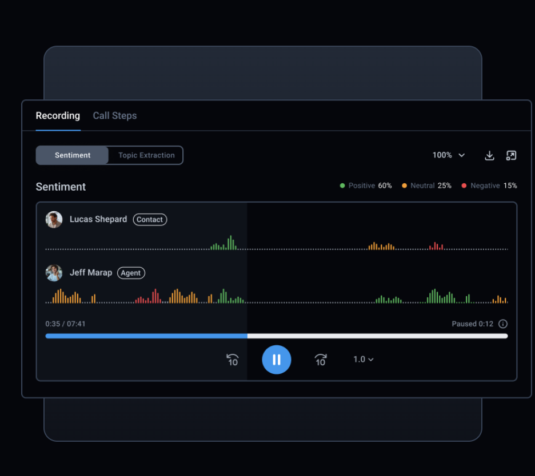Open the recording in fullscreen view
This screenshot has width=535, height=476.
point(511,155)
